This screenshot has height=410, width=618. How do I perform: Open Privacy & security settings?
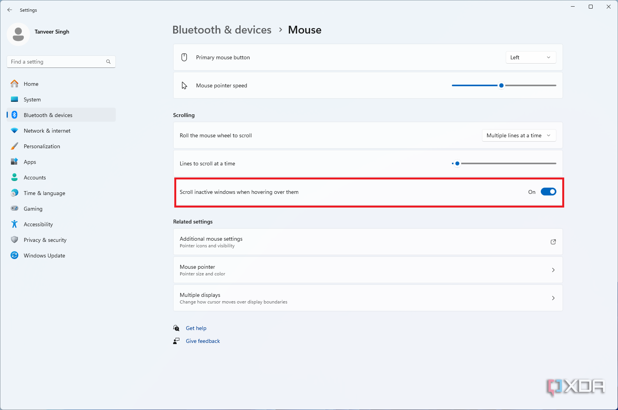click(61, 240)
